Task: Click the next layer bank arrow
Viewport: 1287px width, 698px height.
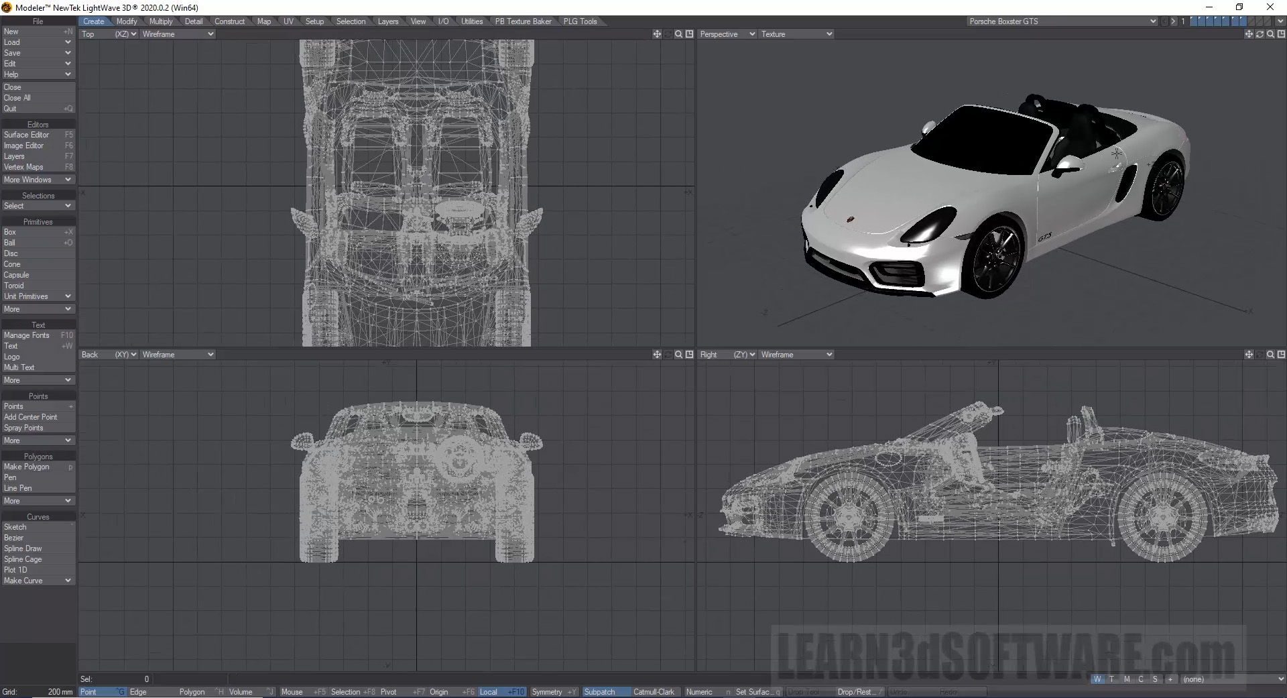Action: (x=1173, y=21)
